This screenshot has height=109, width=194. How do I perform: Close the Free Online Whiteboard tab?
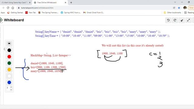(65, 2)
